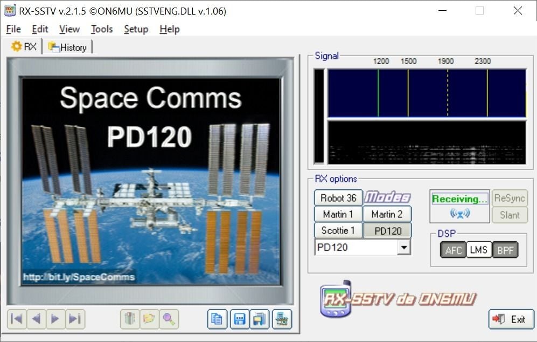The image size is (537, 342).
Task: Toggle the BPF bandpass filter
Action: coord(505,250)
